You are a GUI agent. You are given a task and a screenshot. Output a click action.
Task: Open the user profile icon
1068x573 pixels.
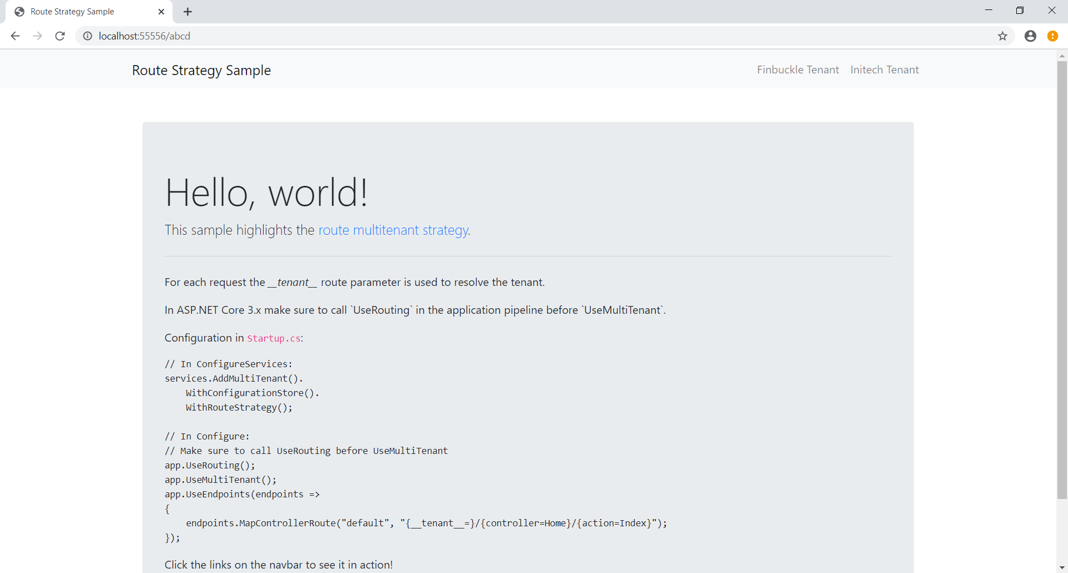coord(1030,36)
